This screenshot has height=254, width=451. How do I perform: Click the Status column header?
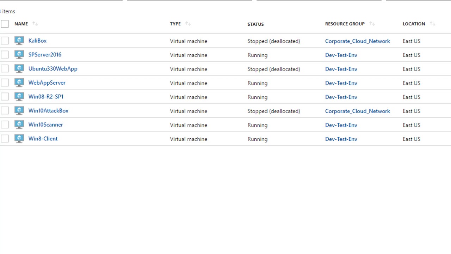tap(255, 24)
